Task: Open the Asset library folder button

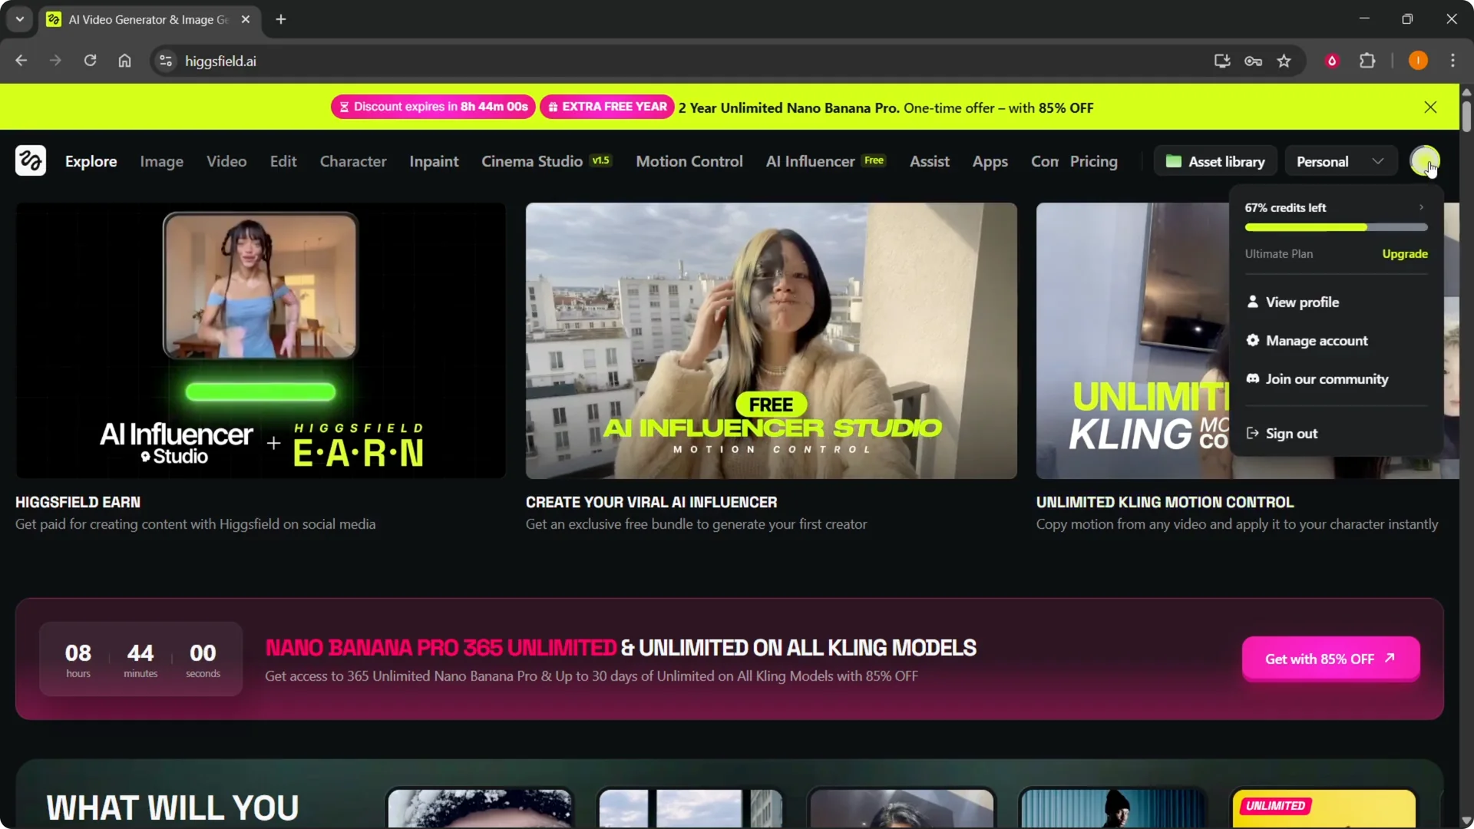Action: [1215, 161]
